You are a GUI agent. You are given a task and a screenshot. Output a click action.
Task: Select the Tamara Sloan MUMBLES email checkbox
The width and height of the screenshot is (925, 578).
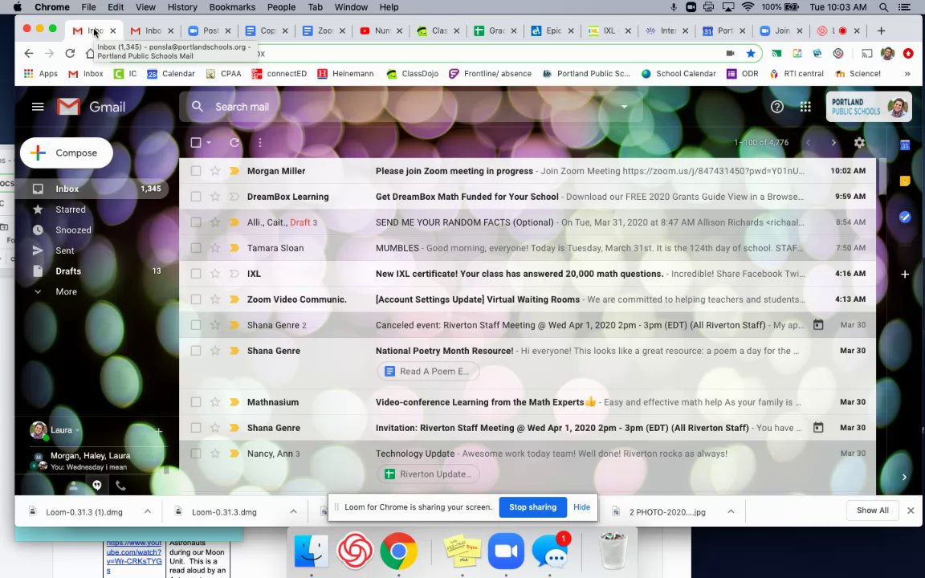click(196, 248)
